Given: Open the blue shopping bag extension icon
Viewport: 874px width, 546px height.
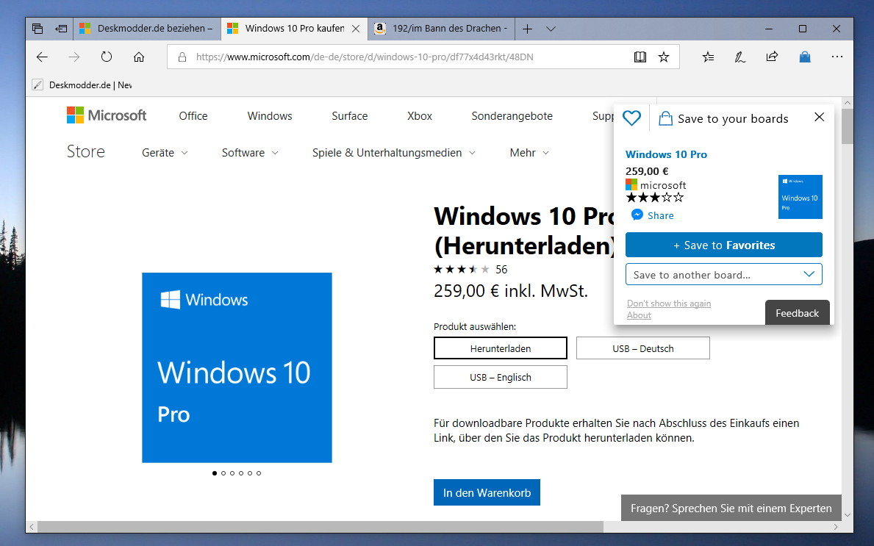Looking at the screenshot, I should tap(804, 57).
